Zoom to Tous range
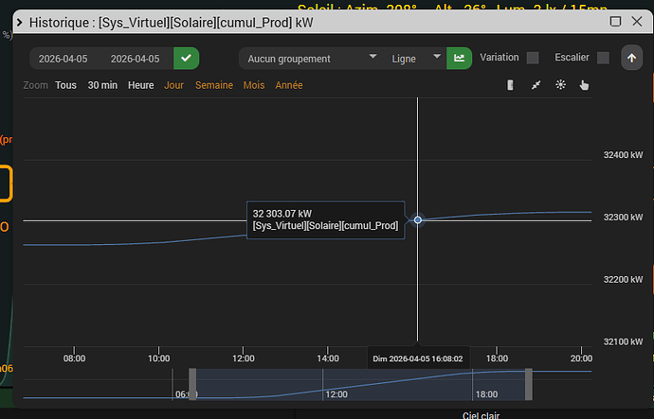Image resolution: width=654 pixels, height=419 pixels. tap(66, 85)
